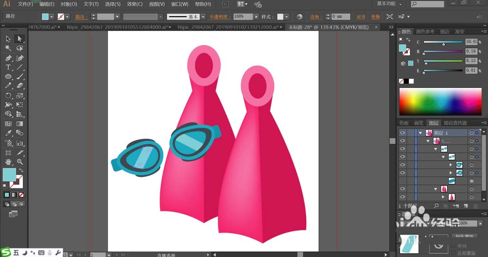Open the 效果(C) menu
The image size is (488, 257).
click(135, 4)
